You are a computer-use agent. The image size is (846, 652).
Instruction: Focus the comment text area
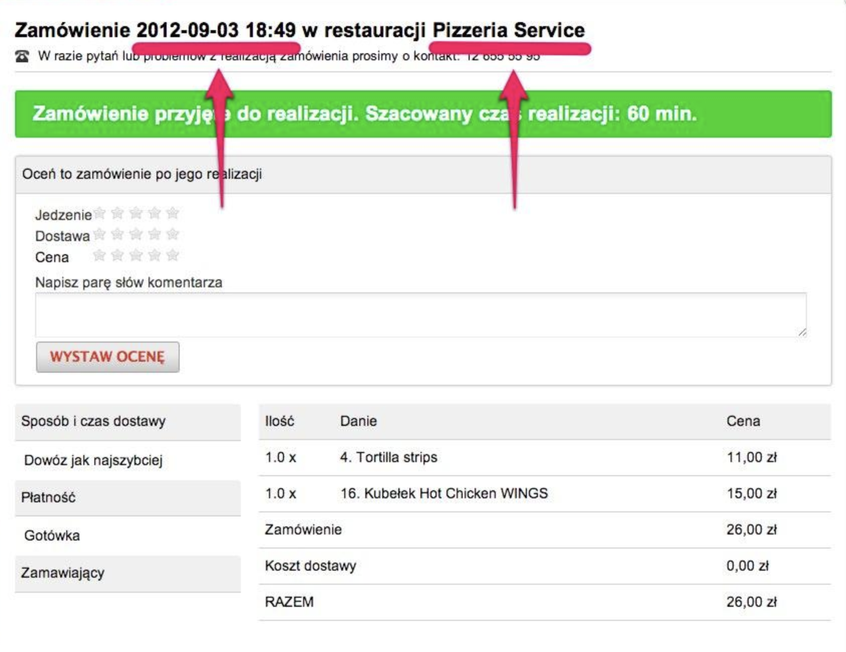coord(421,315)
